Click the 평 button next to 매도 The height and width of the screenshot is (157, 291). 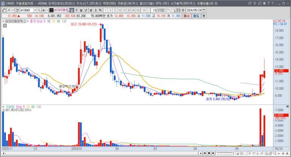[x=204, y=16]
